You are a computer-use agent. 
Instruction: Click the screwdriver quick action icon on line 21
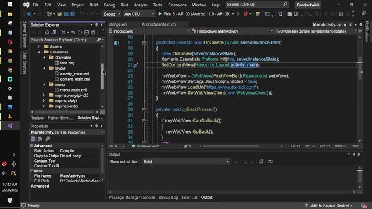(135, 65)
